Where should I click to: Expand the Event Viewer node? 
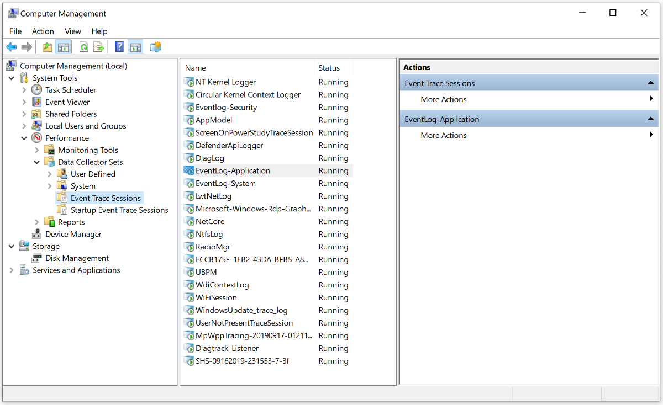coord(24,102)
